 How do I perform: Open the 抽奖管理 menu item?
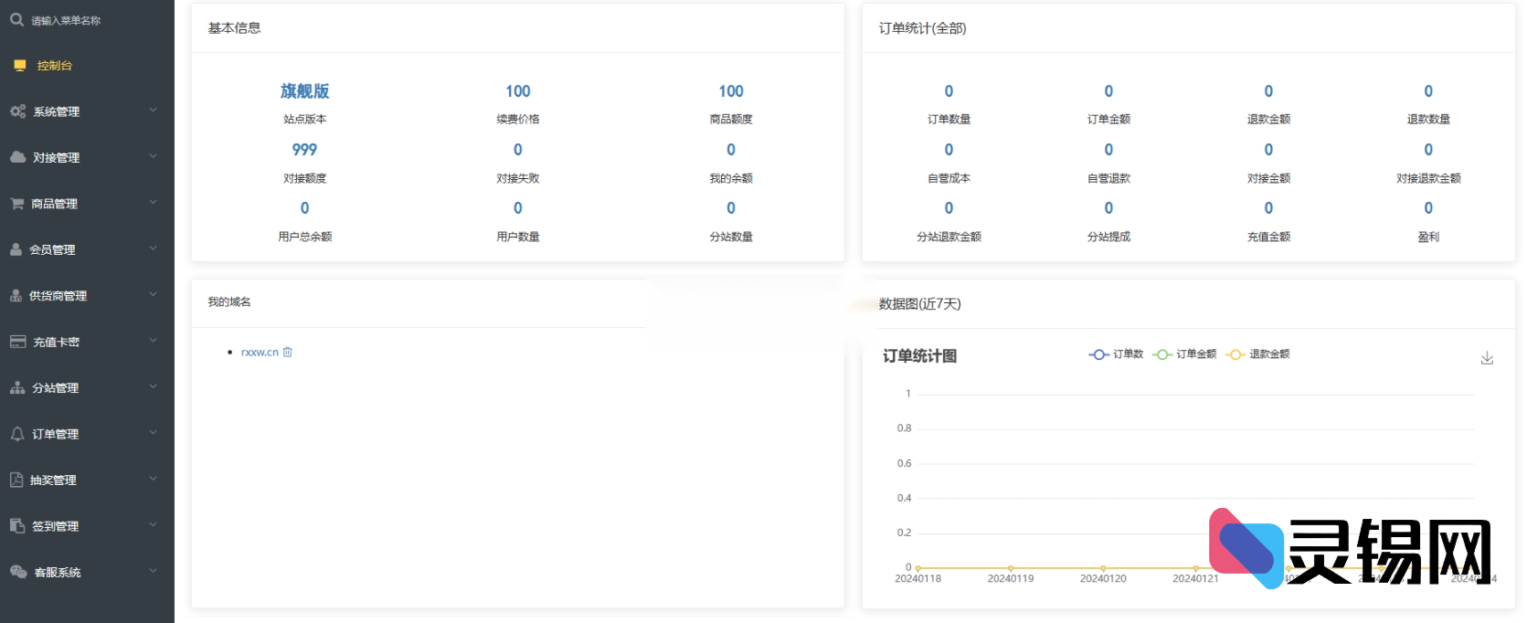53,480
